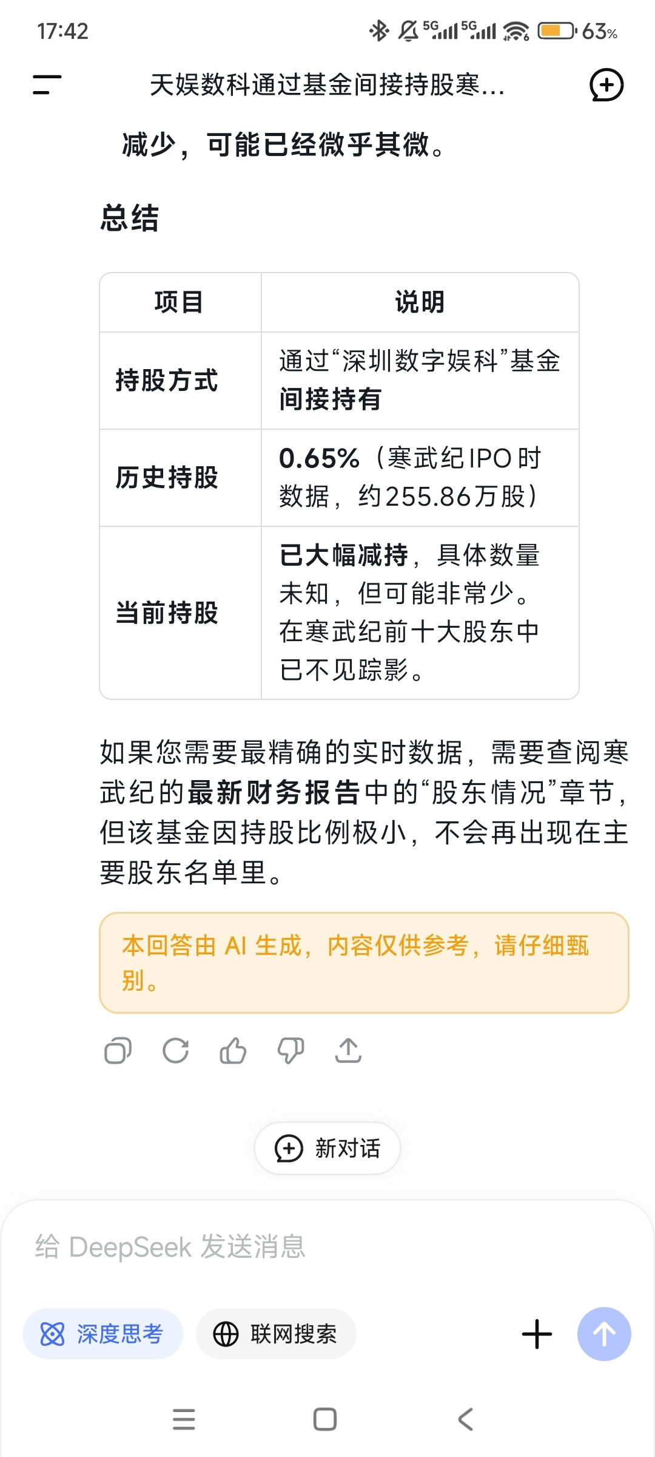The image size is (655, 1457).
Task: Dislike the response with thumbs-down icon
Action: pos(291,1051)
